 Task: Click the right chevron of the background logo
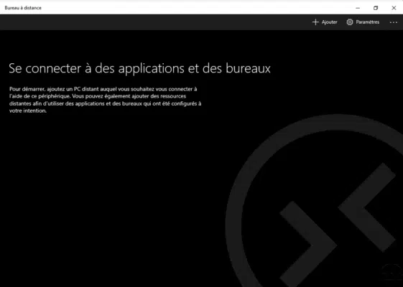367,207
